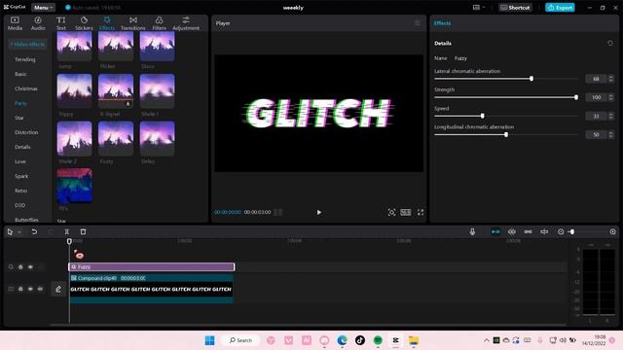Click the cover edit pencil on main track

[58, 289]
